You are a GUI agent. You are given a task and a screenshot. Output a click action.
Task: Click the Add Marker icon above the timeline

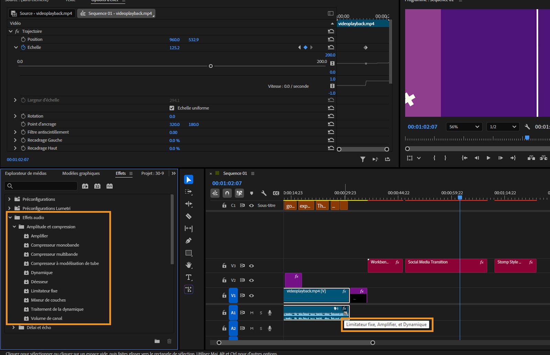(x=252, y=193)
